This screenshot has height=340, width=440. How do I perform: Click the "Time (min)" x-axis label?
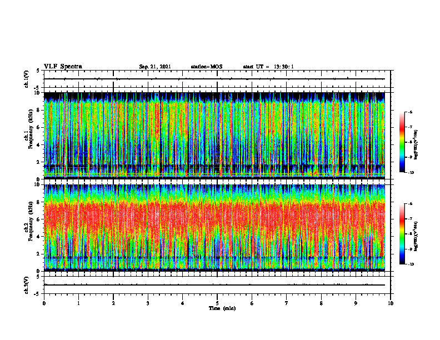coord(222,308)
